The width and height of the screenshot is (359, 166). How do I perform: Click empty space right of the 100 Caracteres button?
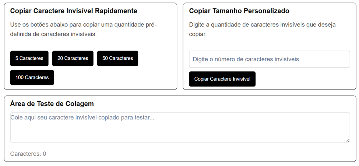[x=110, y=77]
